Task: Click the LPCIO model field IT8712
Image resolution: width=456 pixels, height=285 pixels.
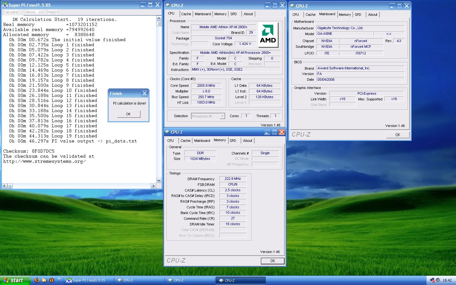Action: point(361,53)
